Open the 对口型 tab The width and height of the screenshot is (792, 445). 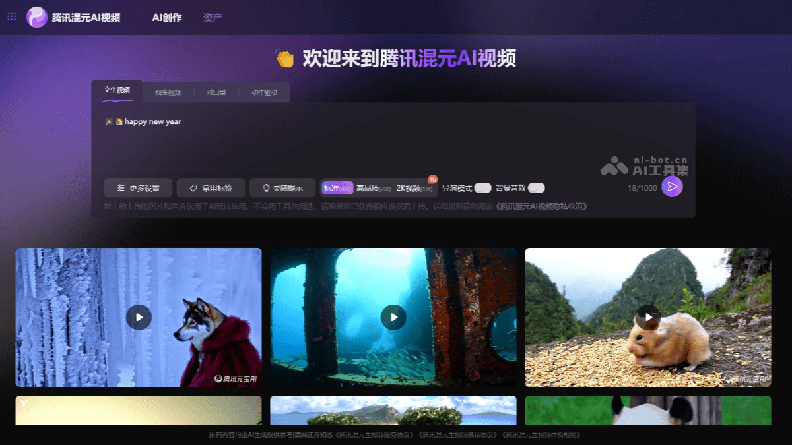click(x=214, y=92)
